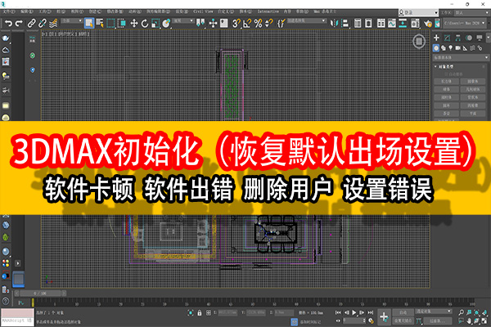
Task: Open the Schematic View icon
Action: tap(403, 23)
